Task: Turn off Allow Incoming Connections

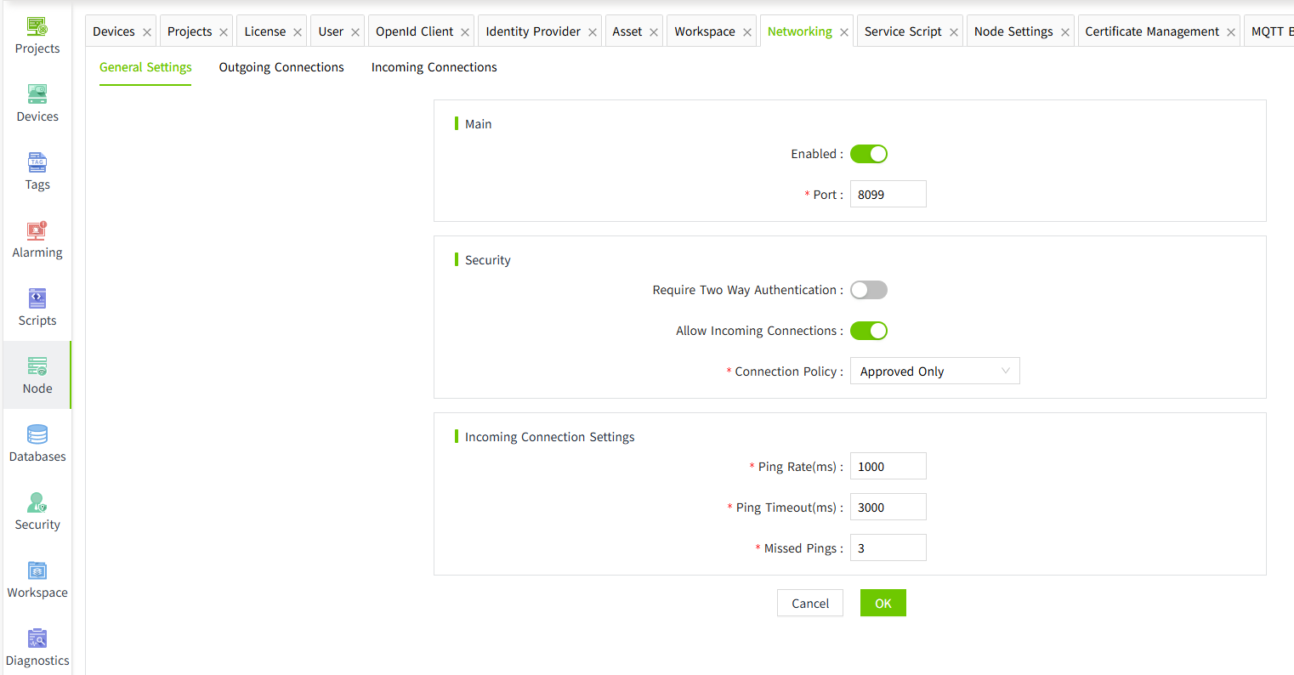Action: pos(868,331)
